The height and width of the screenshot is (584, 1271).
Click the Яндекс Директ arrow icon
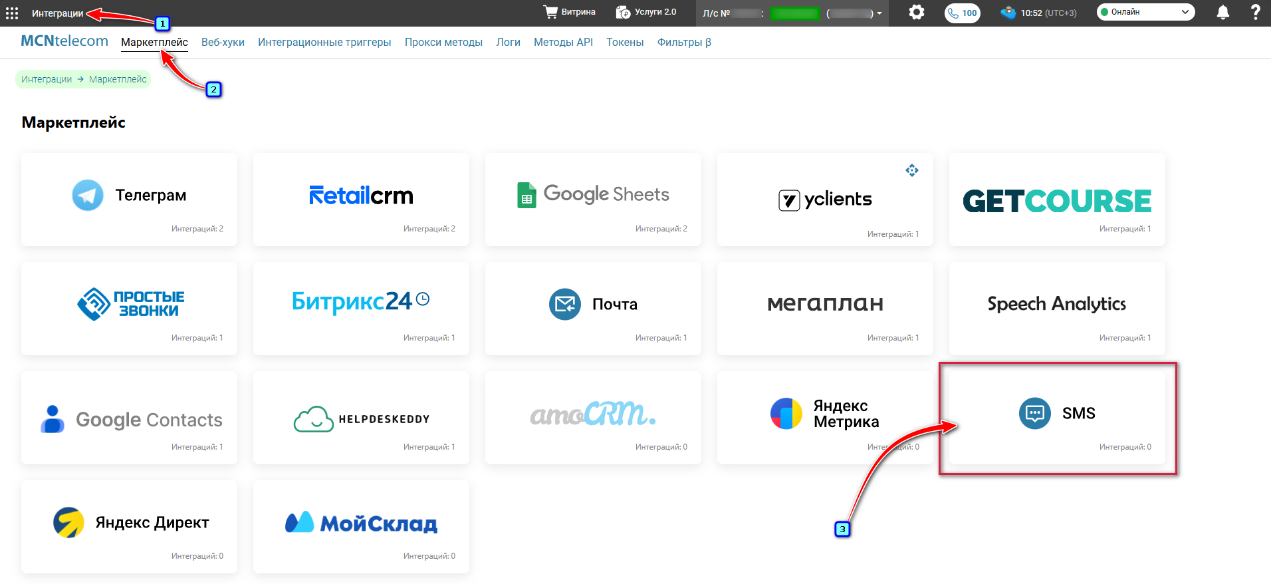click(68, 523)
